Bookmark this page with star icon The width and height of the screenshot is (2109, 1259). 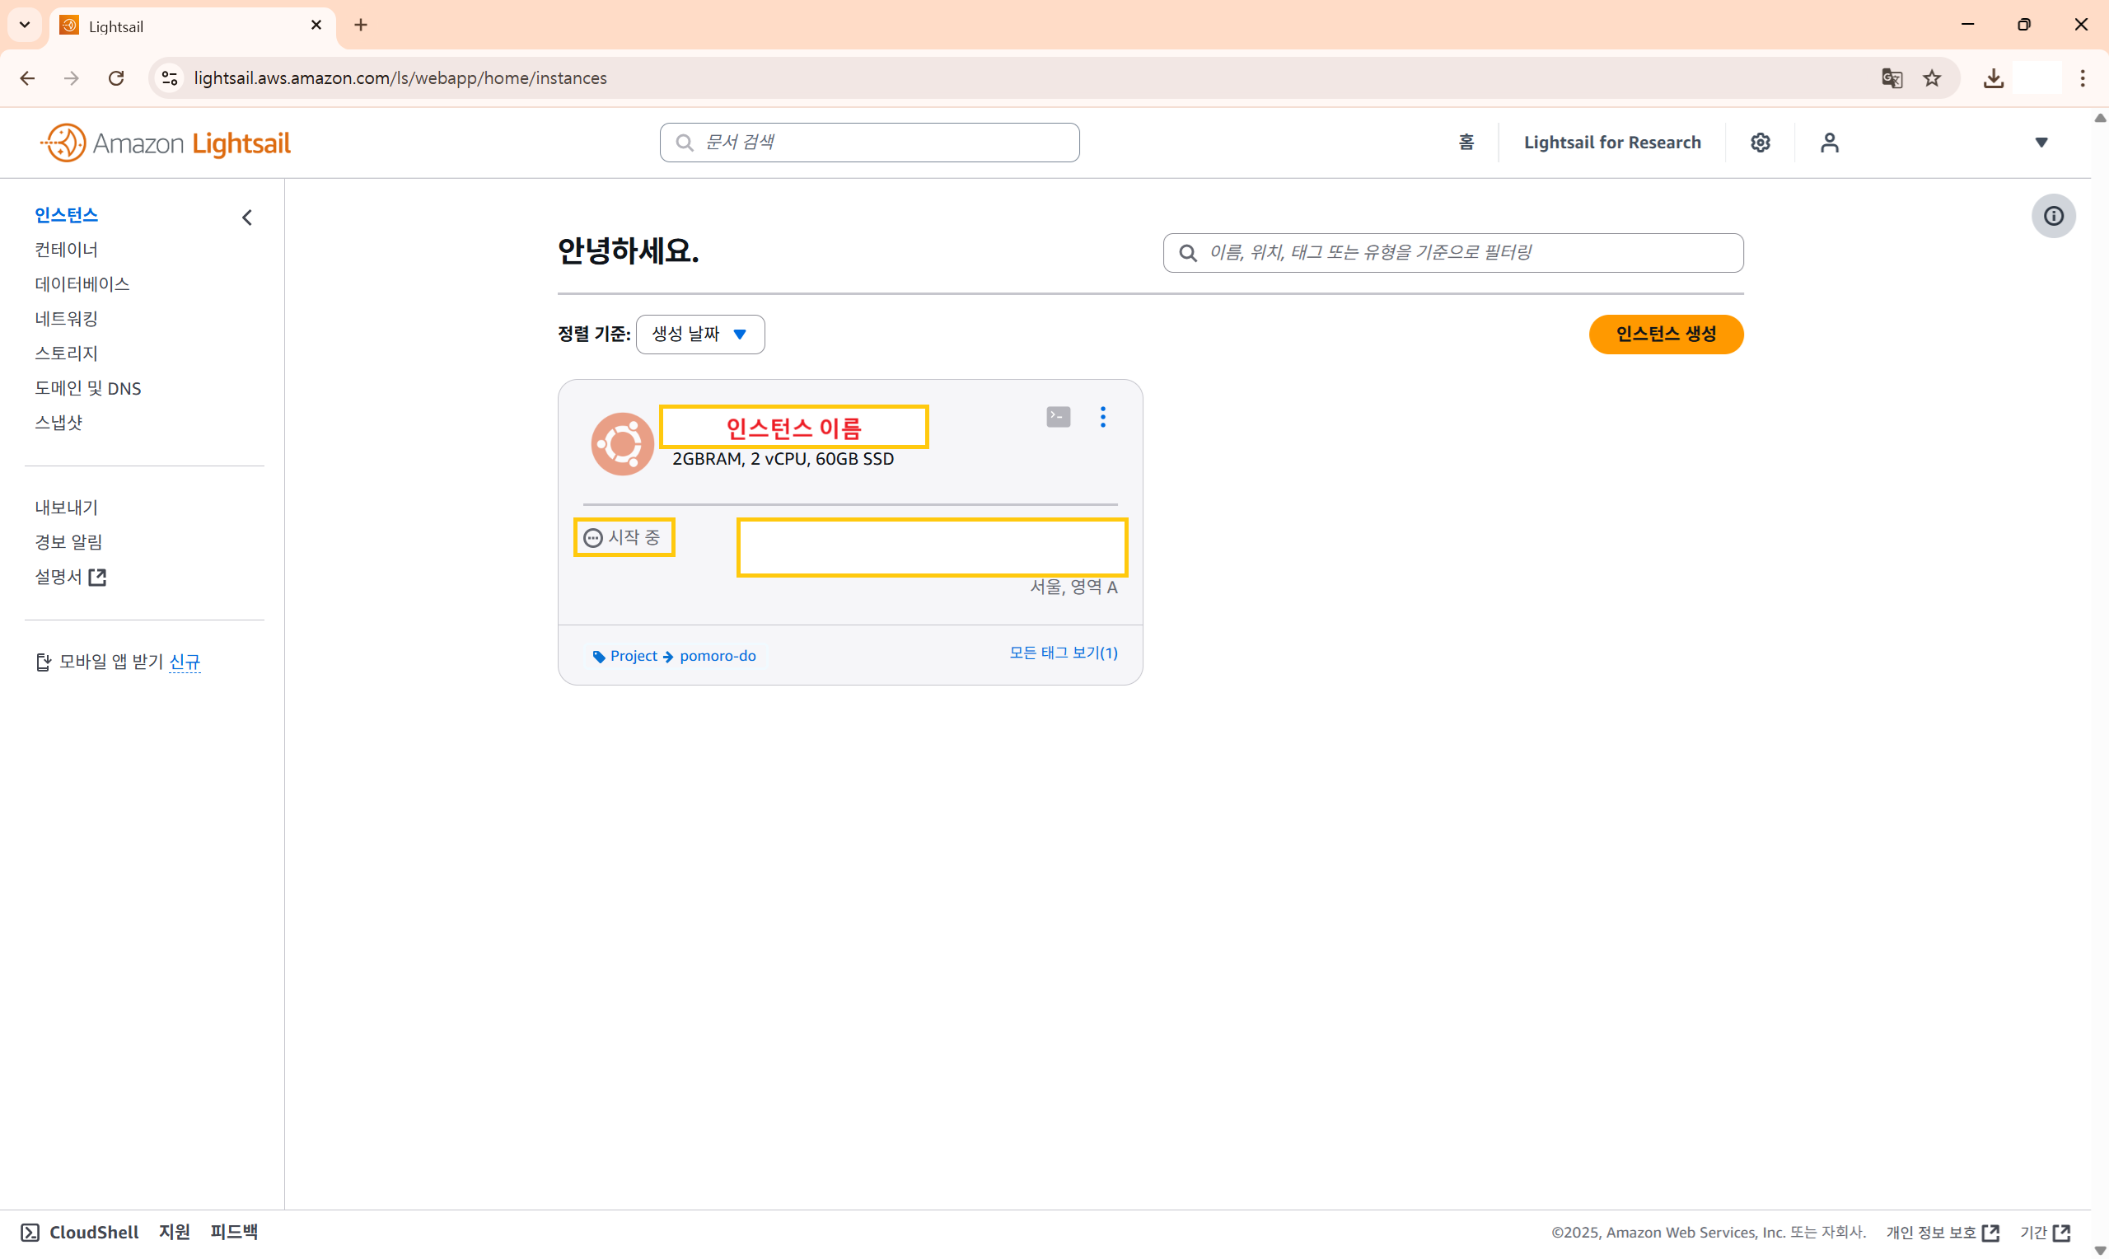[x=1932, y=78]
